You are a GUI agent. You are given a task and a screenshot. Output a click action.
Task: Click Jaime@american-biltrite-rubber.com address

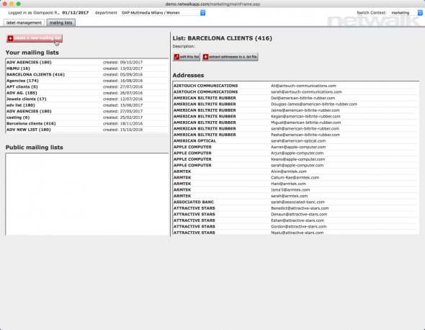coord(305,110)
